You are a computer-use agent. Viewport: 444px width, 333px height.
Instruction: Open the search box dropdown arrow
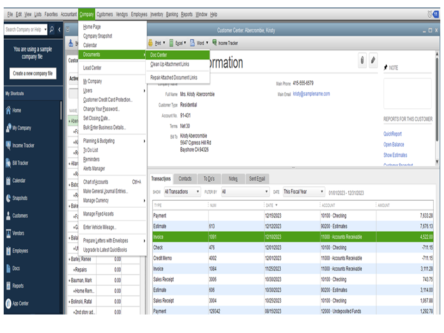[45, 29]
